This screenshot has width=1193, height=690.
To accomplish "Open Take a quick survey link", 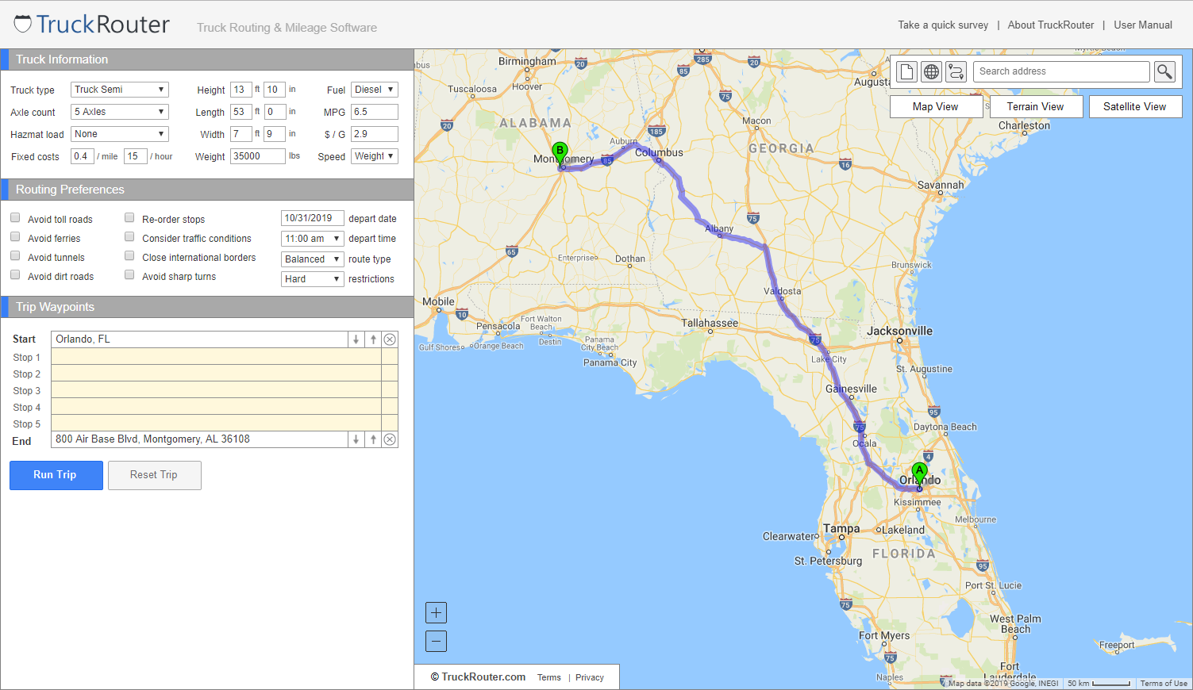I will 943,25.
